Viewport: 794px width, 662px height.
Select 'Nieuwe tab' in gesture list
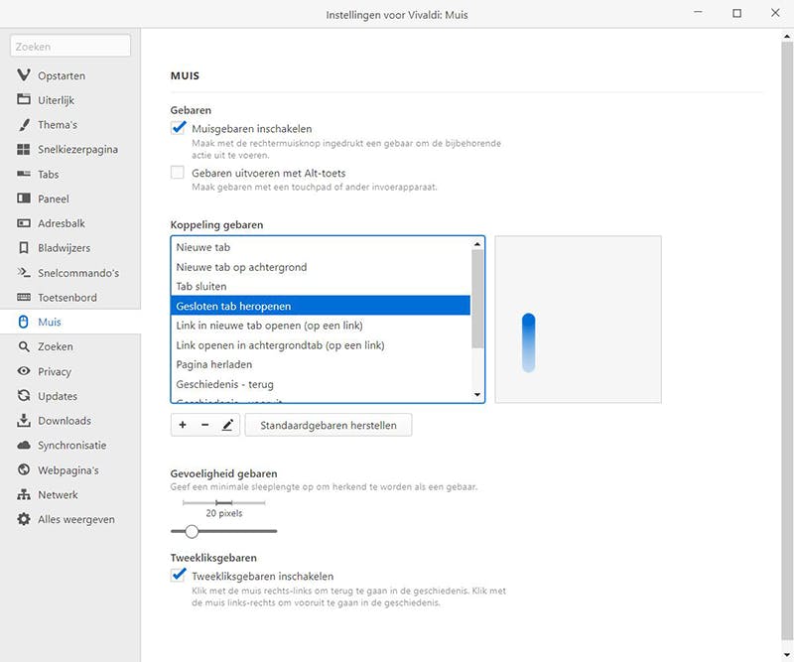click(321, 247)
